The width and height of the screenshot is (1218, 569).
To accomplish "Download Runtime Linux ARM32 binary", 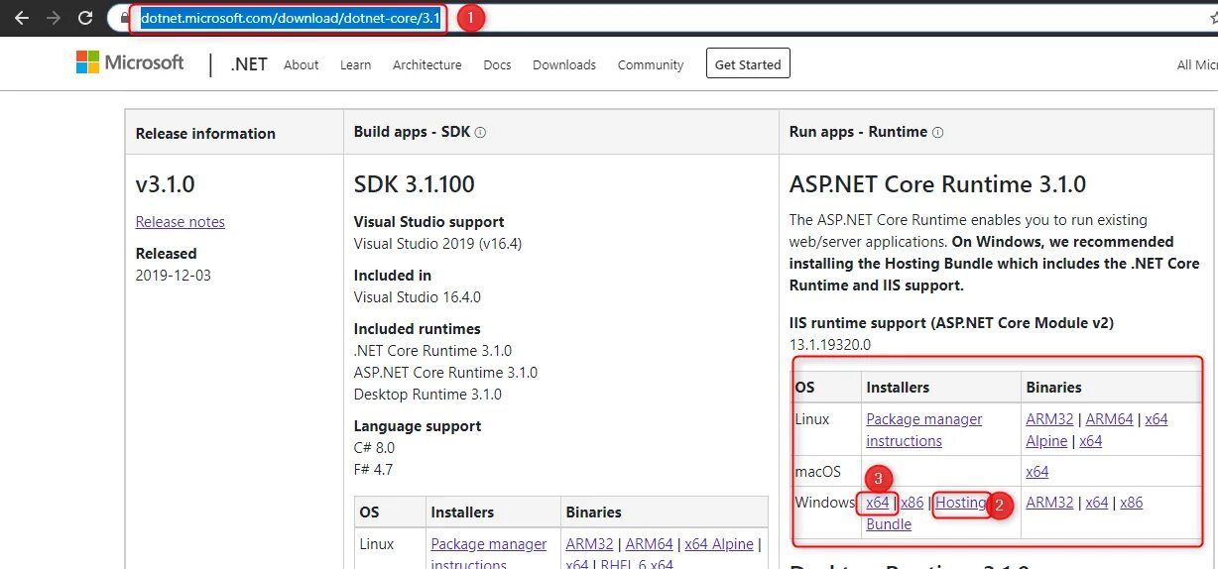I will point(1049,419).
